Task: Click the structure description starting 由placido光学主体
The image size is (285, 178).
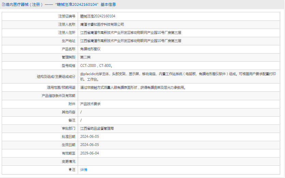Action: point(178,76)
